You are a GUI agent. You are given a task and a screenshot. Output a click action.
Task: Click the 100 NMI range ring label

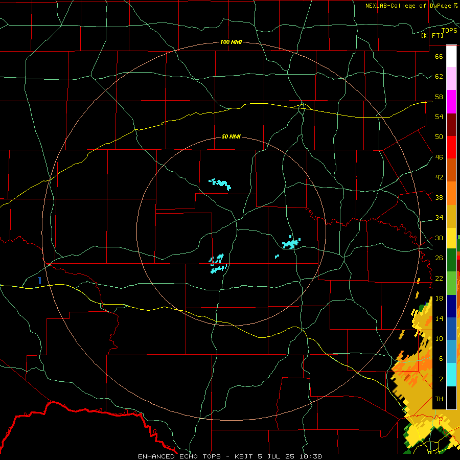pos(231,42)
